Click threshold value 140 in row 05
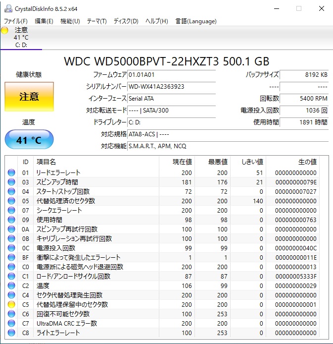The image size is (333, 344). click(258, 201)
